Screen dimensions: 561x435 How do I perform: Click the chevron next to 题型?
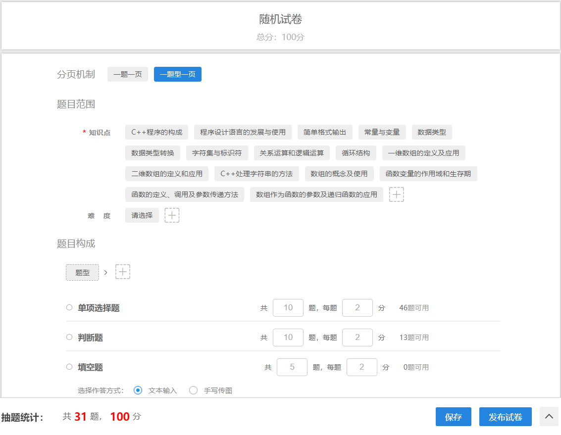coord(105,273)
